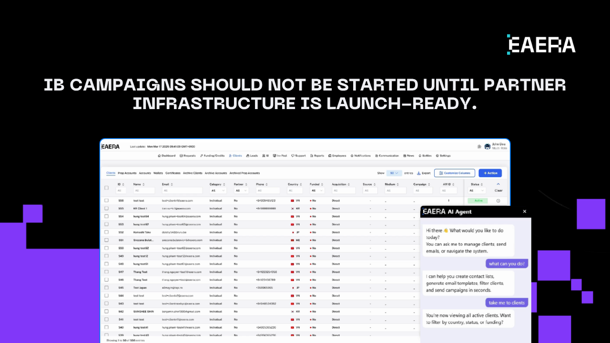Click the 'what can you do?' chat bubble
This screenshot has height=343, width=610.
pyautogui.click(x=507, y=263)
